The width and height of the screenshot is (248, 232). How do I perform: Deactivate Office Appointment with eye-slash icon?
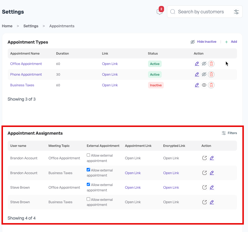pos(204,64)
